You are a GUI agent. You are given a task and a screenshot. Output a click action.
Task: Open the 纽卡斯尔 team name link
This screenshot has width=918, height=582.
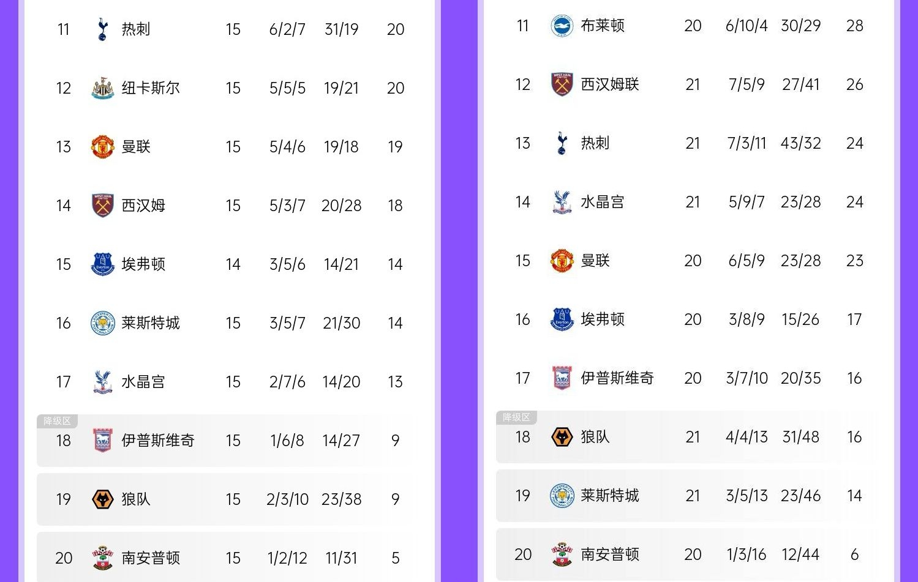pos(151,88)
